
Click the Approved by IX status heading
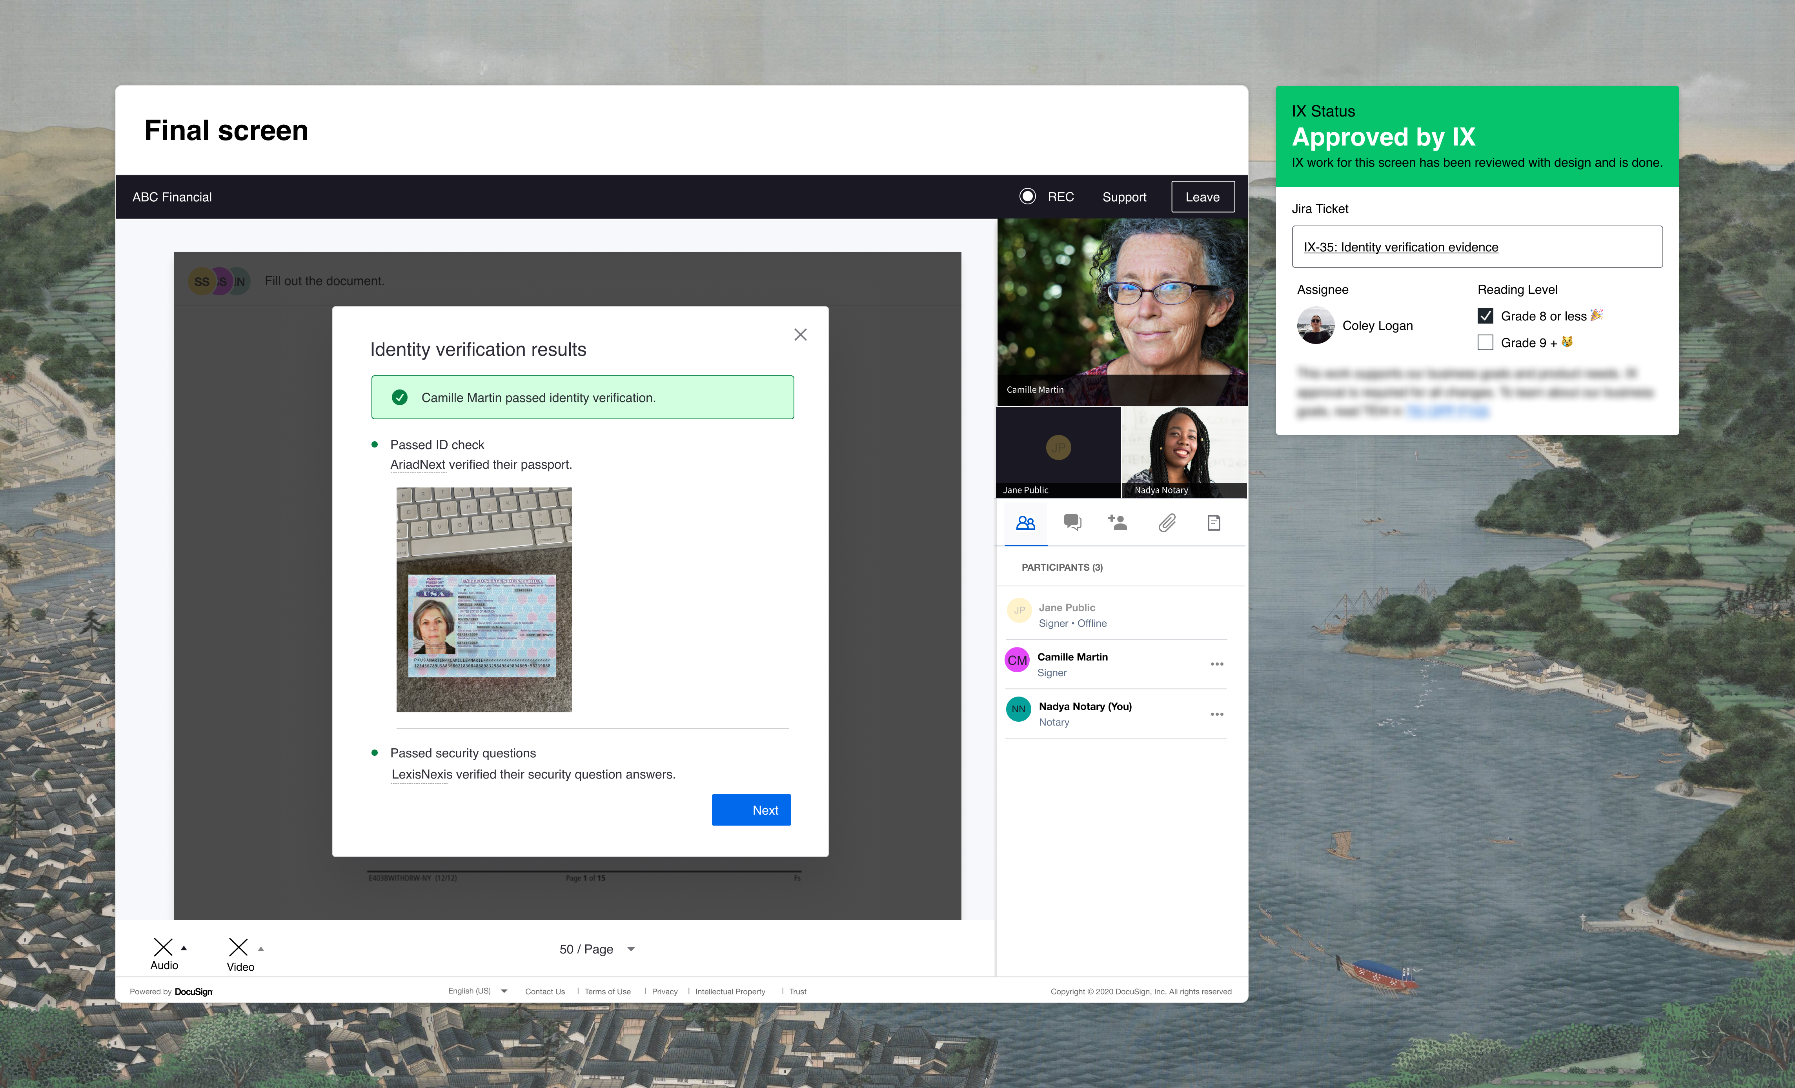1384,137
